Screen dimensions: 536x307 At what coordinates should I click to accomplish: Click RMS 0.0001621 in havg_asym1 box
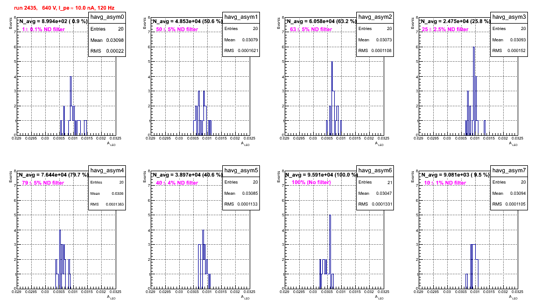click(x=241, y=51)
